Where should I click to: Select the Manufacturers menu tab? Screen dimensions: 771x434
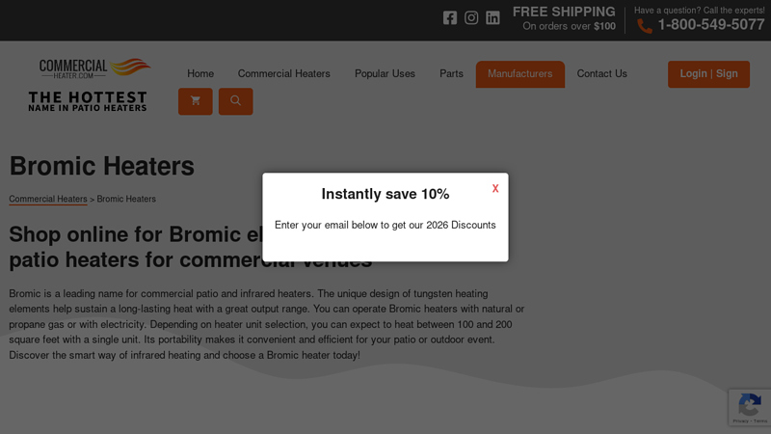tap(519, 74)
